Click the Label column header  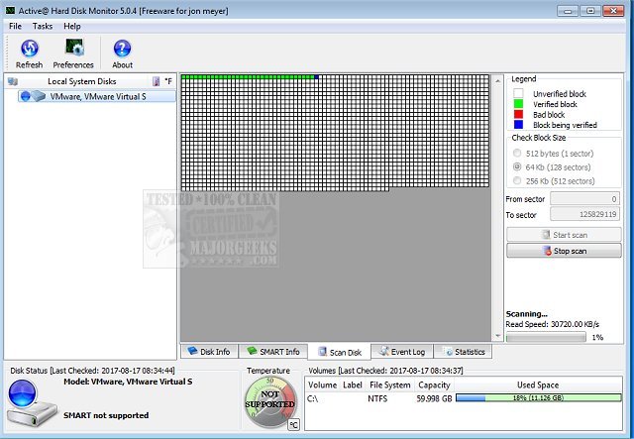[x=353, y=384]
